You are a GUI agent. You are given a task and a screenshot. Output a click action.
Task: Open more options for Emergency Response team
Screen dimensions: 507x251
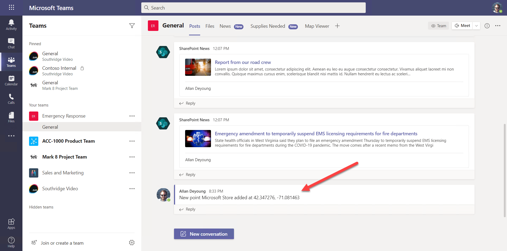(x=132, y=116)
